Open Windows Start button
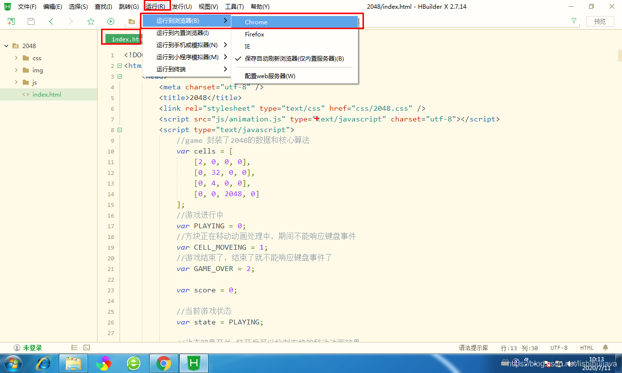This screenshot has width=622, height=373. (x=13, y=363)
